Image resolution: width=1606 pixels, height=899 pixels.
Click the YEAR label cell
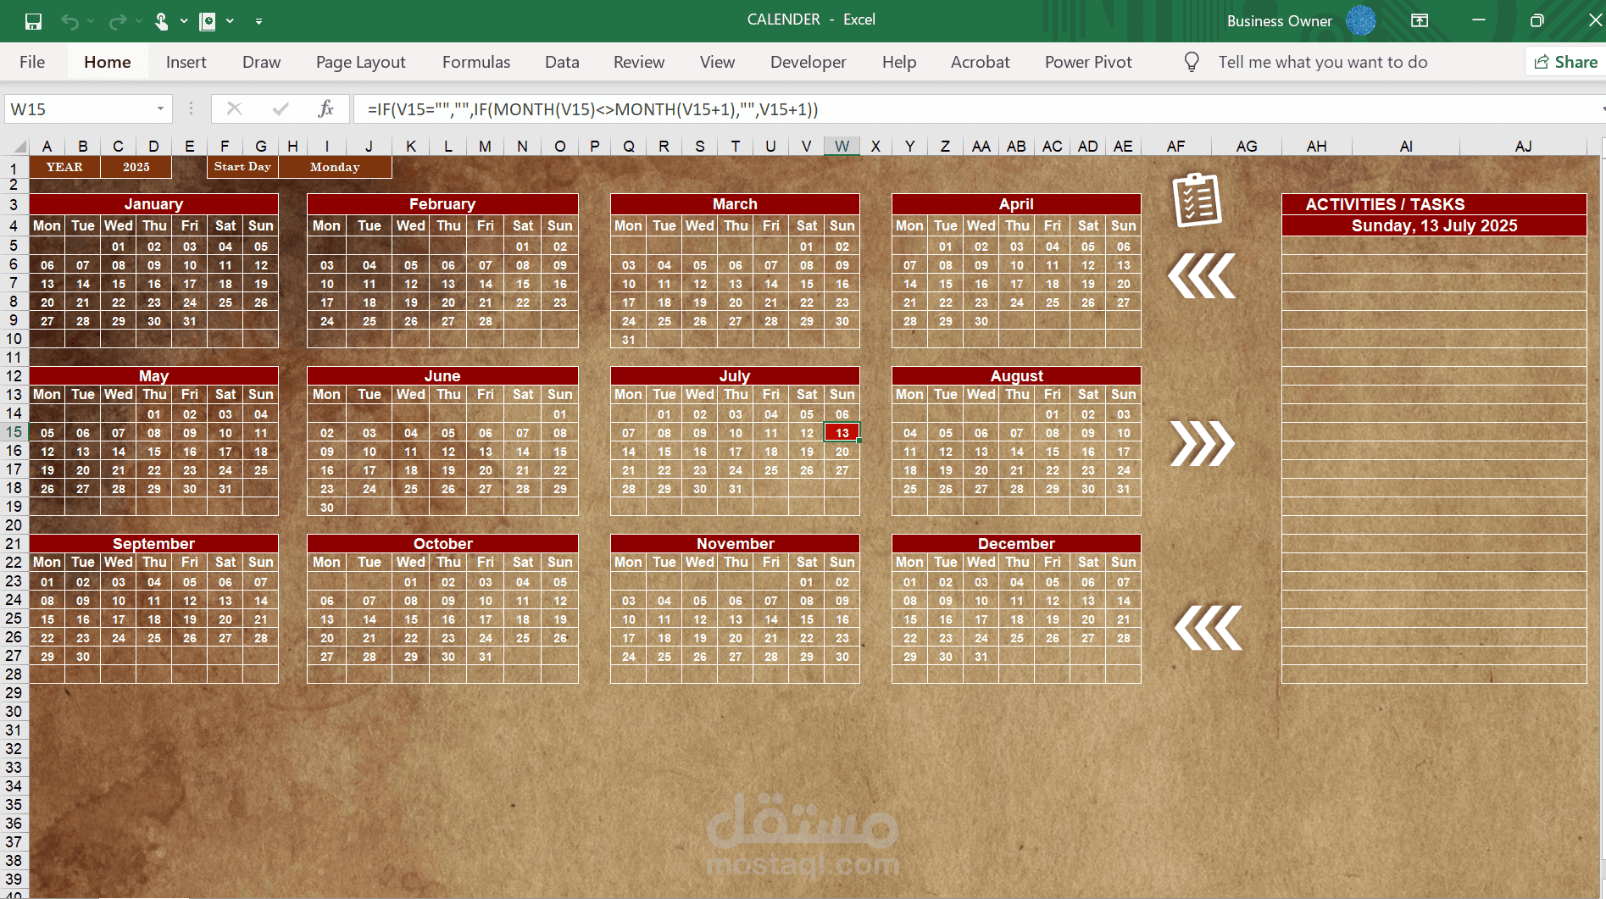pyautogui.click(x=64, y=167)
